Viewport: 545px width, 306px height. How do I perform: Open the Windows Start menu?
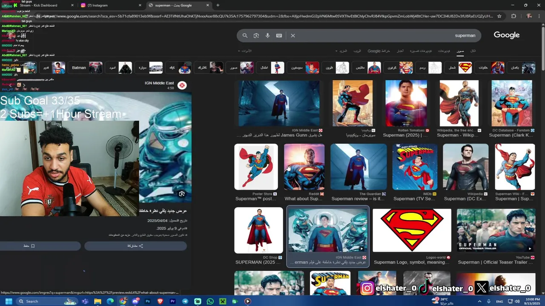tap(9, 301)
